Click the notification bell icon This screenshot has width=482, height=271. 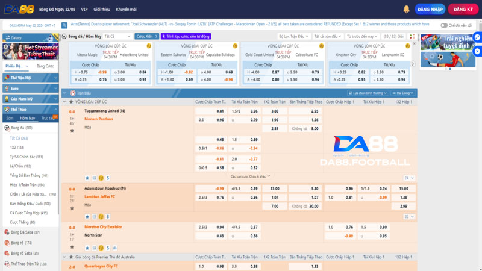tap(407, 10)
